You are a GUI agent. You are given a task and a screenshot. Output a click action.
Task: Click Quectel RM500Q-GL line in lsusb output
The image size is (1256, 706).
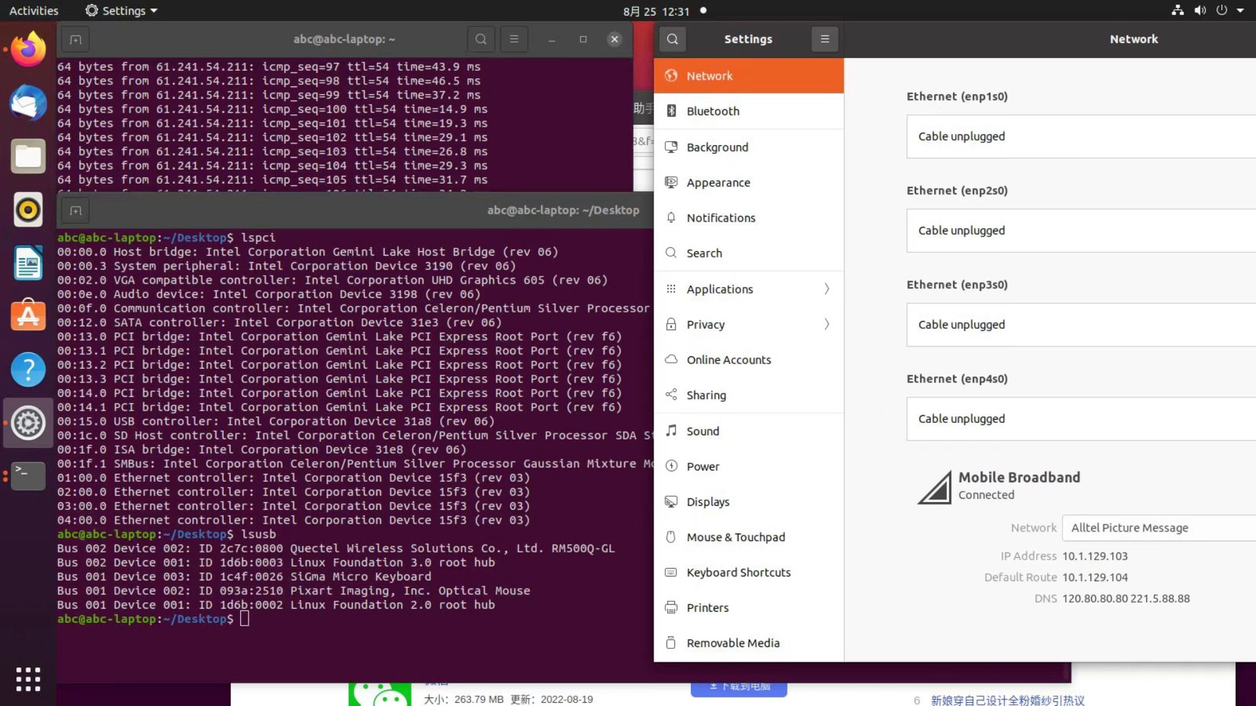[x=336, y=548]
